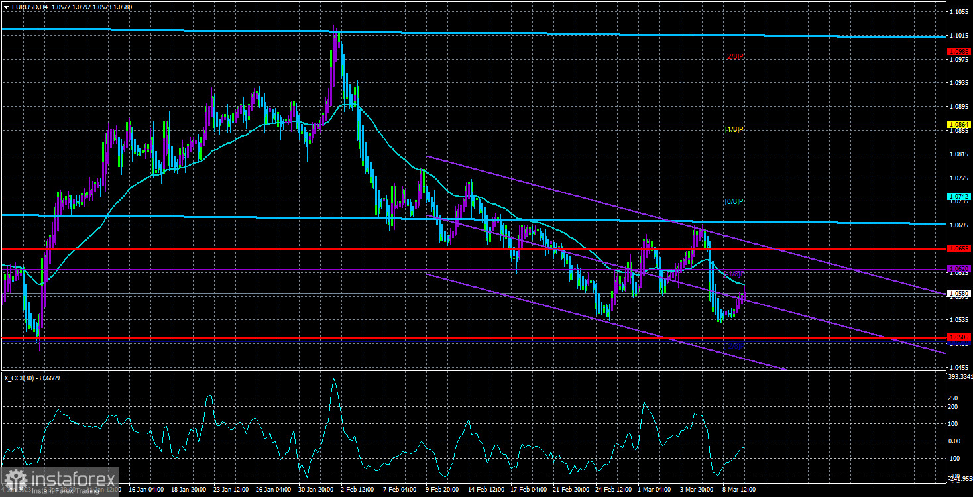Click the current price tag 1.0580
Viewport: 973px width, 497px height.
pos(959,293)
